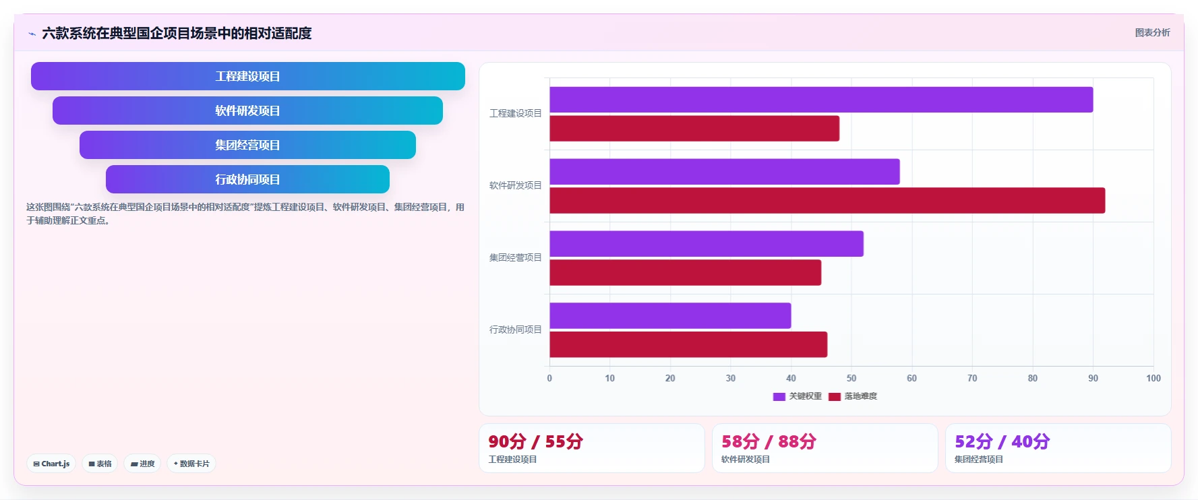Toggle the 关键权重 legend item
The height and width of the screenshot is (500, 1198).
tap(797, 396)
